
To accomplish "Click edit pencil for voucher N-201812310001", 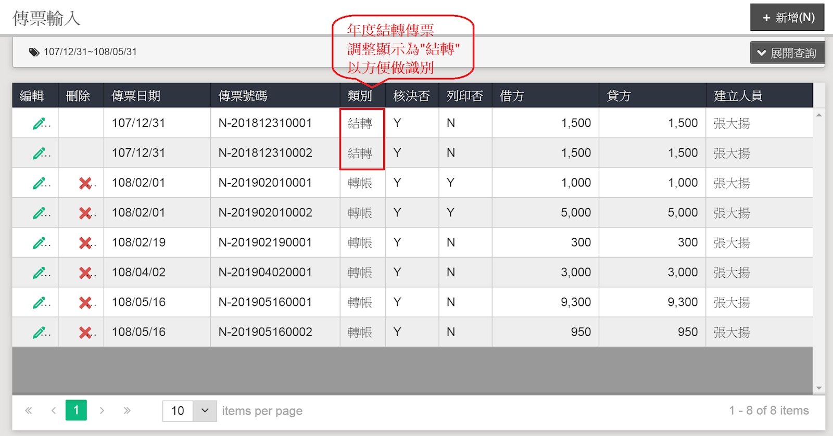I will [39, 123].
